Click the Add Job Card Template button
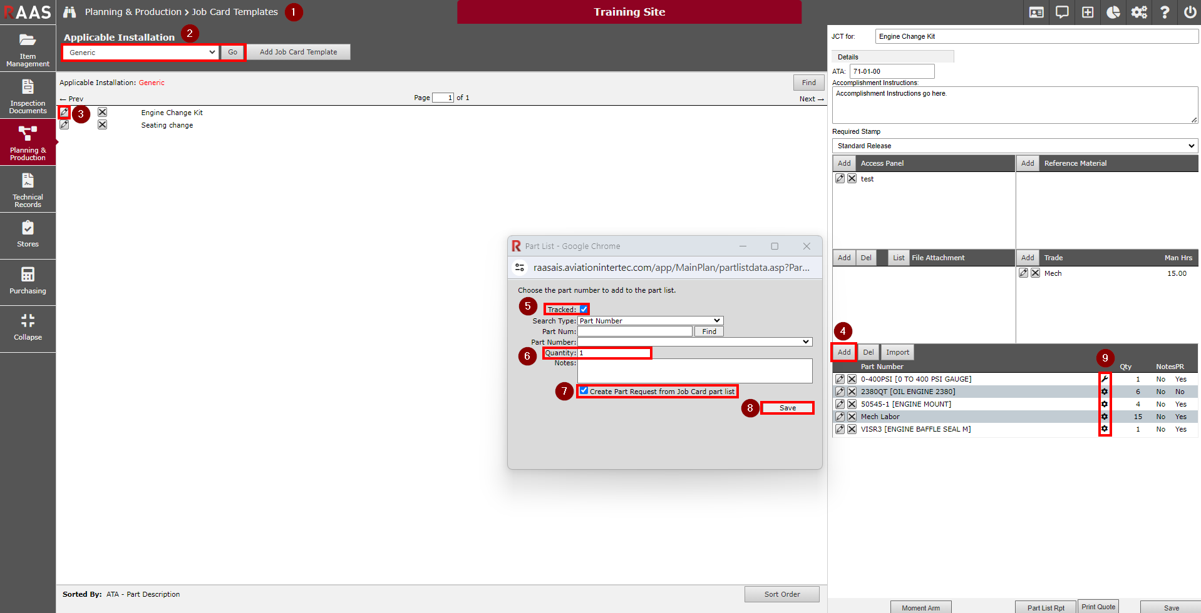Image resolution: width=1201 pixels, height=613 pixels. (x=298, y=52)
